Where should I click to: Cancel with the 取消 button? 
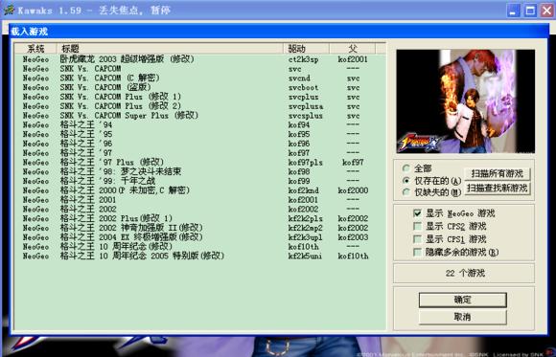click(x=462, y=317)
